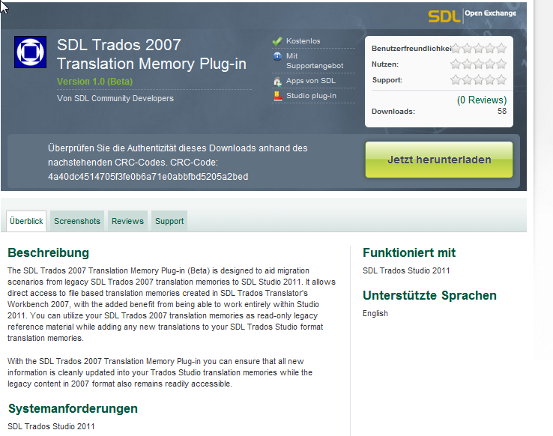Click the first Support rating star
Screen dimensions: 553x436
[456, 80]
